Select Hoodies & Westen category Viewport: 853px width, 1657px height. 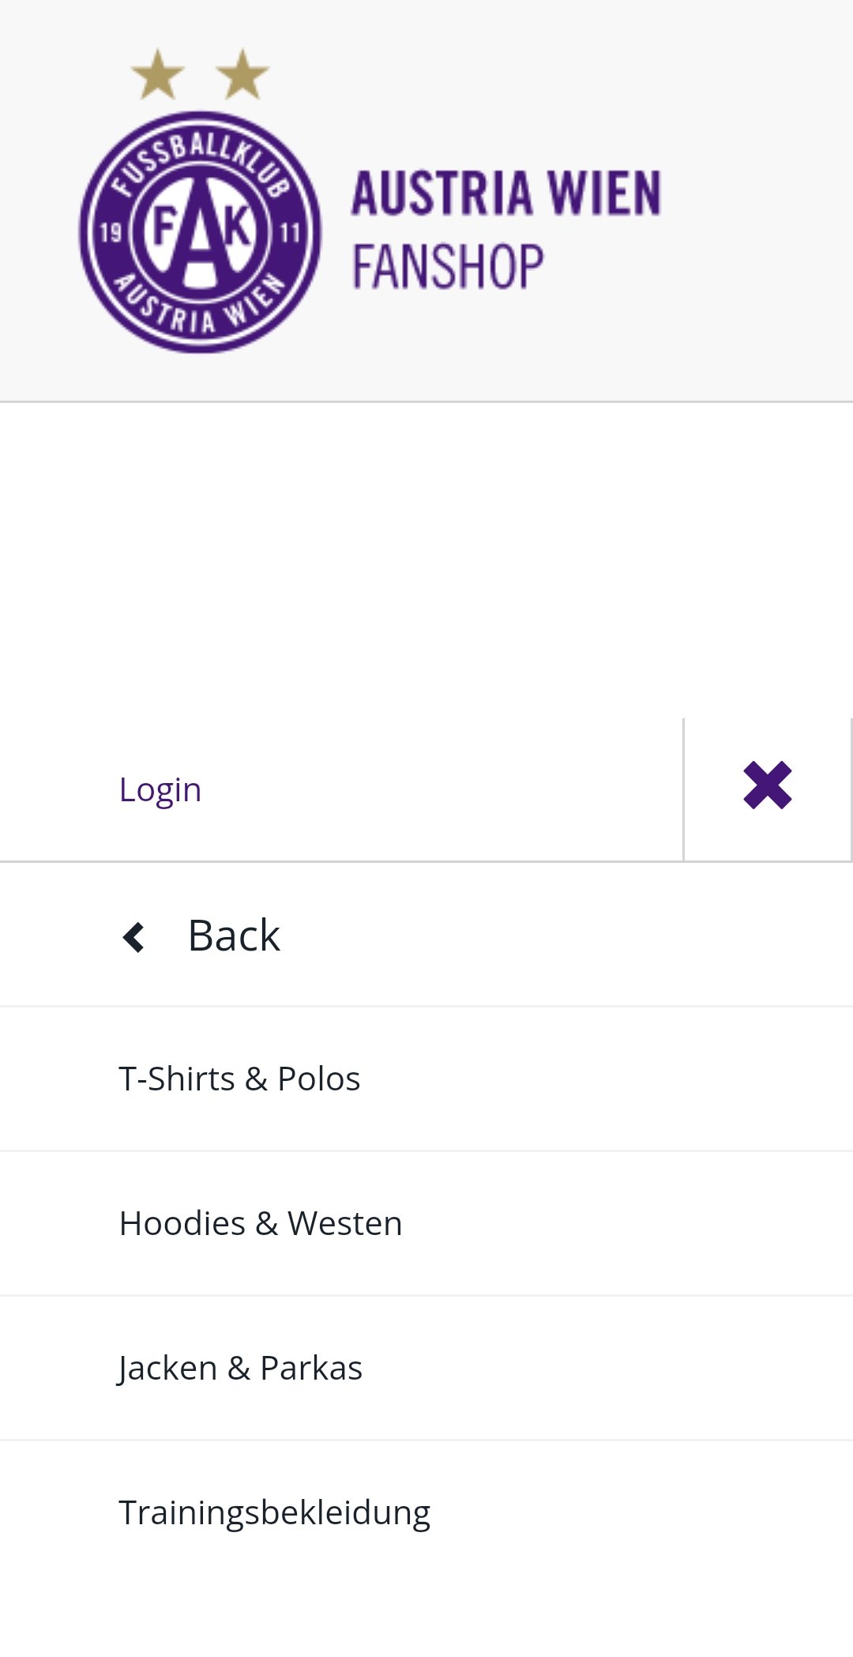click(426, 1223)
